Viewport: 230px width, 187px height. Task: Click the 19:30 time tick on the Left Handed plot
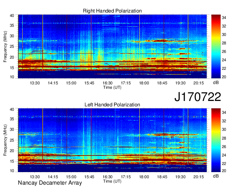(x=180, y=177)
